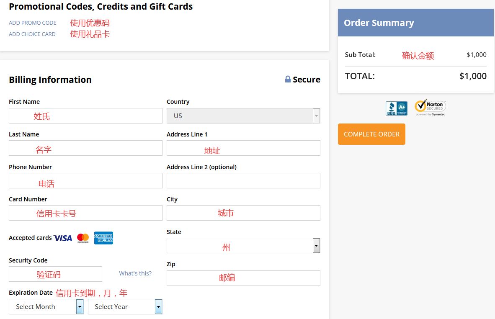The height and width of the screenshot is (319, 495).
Task: Click into the Card Number field
Action: (x=85, y=213)
